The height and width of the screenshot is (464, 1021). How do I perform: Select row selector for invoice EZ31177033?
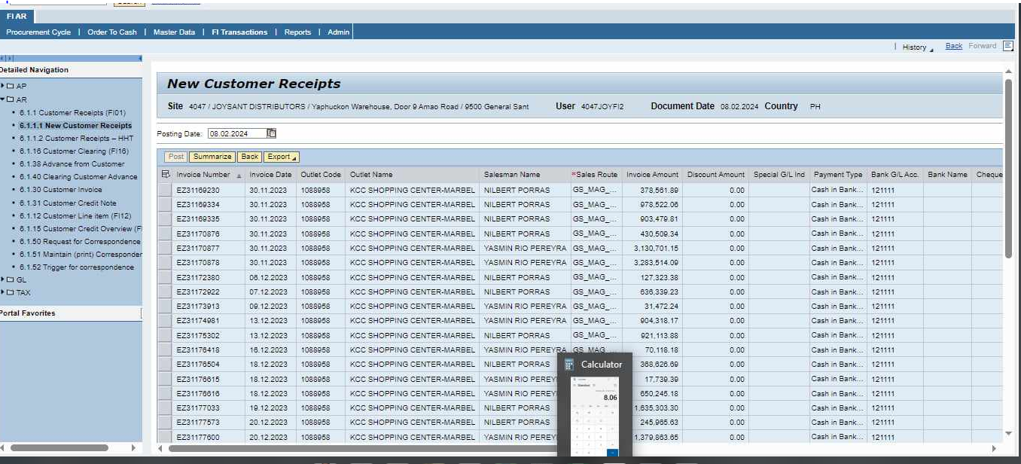coord(164,408)
